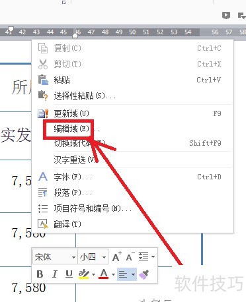The image size is (246, 302).
Task: Click the slideshow screen icon top right
Action: click(x=226, y=15)
